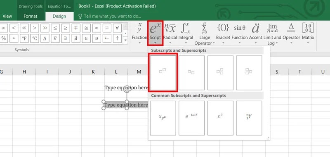Image resolution: width=330 pixels, height=157 pixels.
Task: Click the upper Type equation here box
Action: pos(127,88)
